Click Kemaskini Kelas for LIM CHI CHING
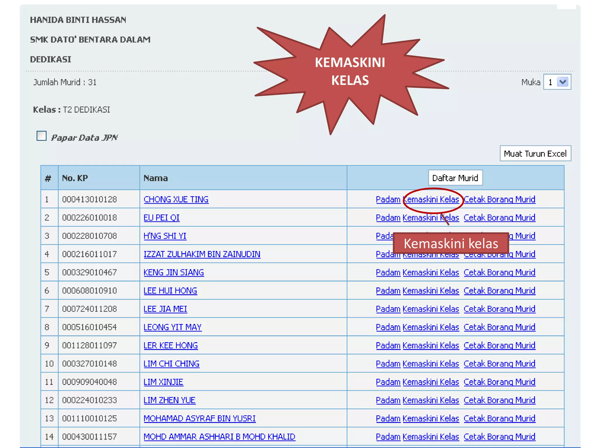Viewport: 598px width, 448px height. pos(431,364)
